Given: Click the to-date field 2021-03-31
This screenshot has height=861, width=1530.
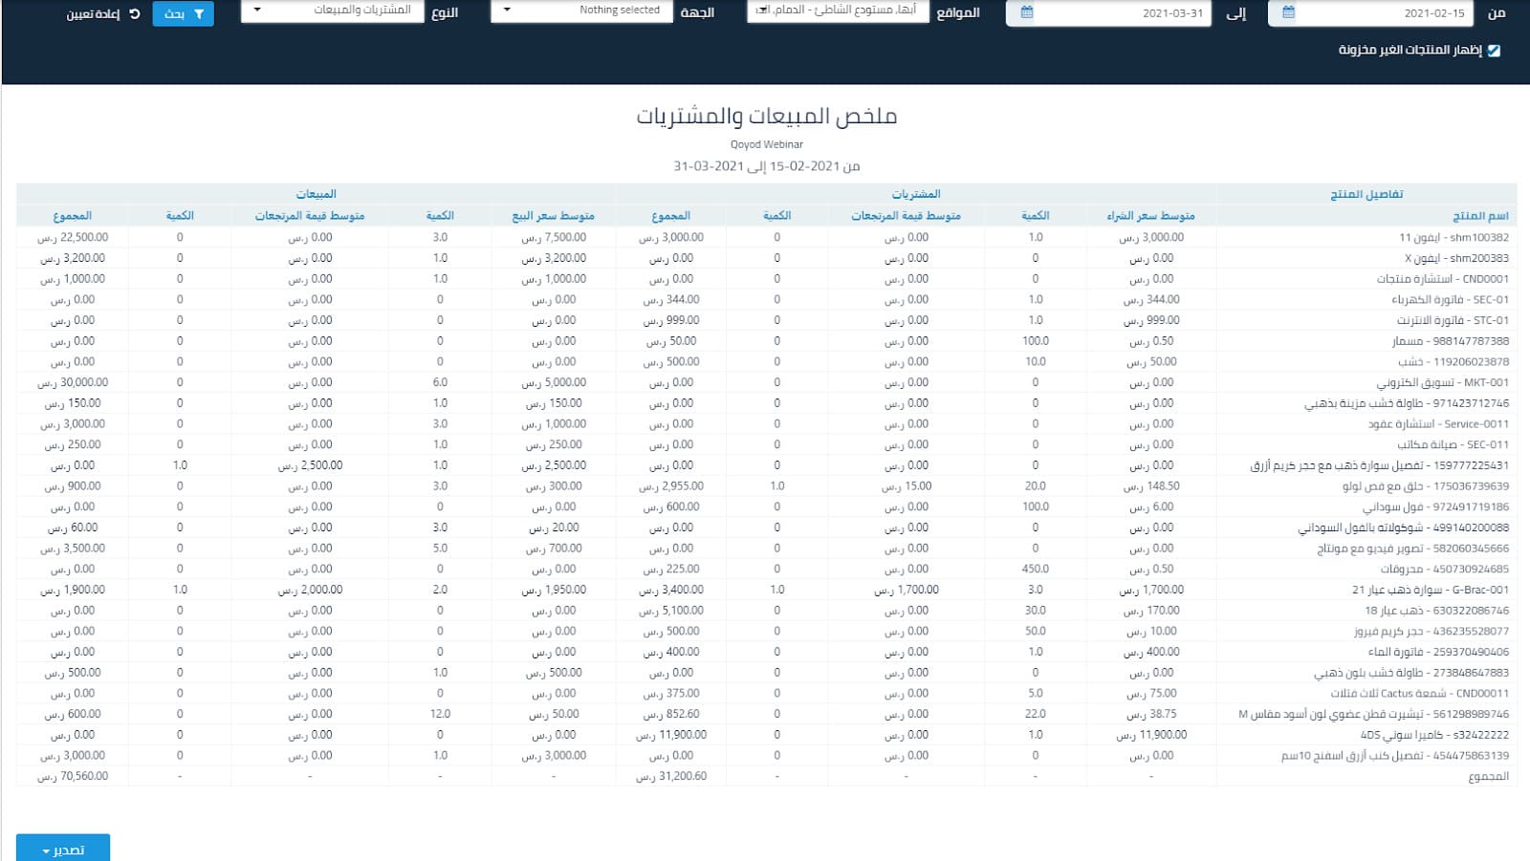Looking at the screenshot, I should point(1109,13).
